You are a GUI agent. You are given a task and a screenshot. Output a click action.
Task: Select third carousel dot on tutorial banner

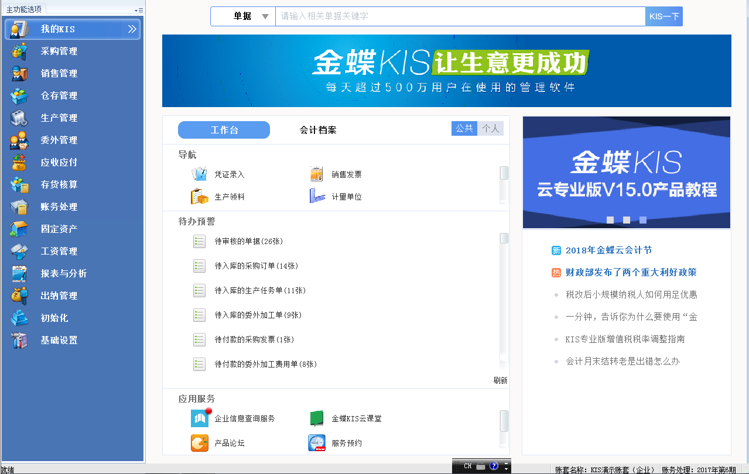pos(643,220)
